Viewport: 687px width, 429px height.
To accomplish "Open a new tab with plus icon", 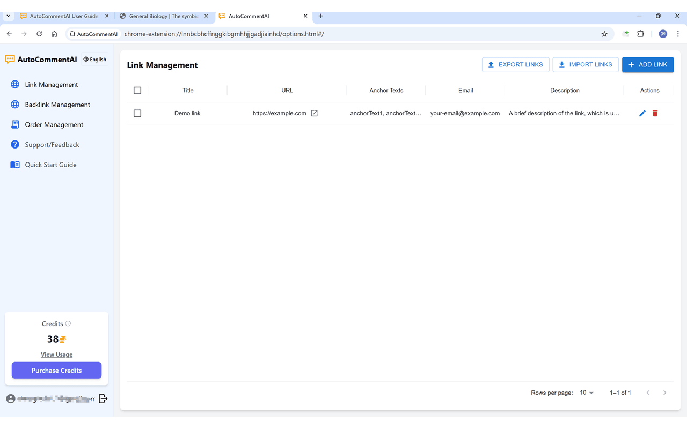I will pos(320,16).
